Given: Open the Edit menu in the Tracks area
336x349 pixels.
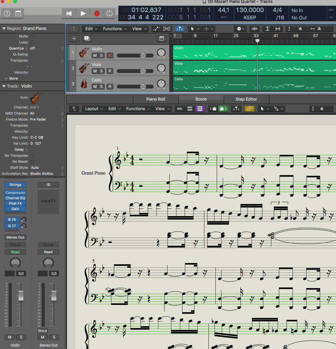Looking at the screenshot, I should (x=89, y=29).
